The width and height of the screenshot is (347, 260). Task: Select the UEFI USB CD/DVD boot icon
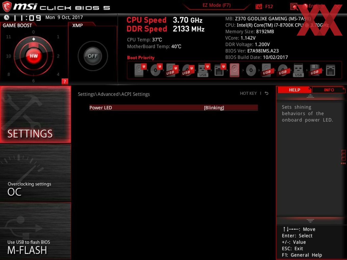click(x=188, y=70)
